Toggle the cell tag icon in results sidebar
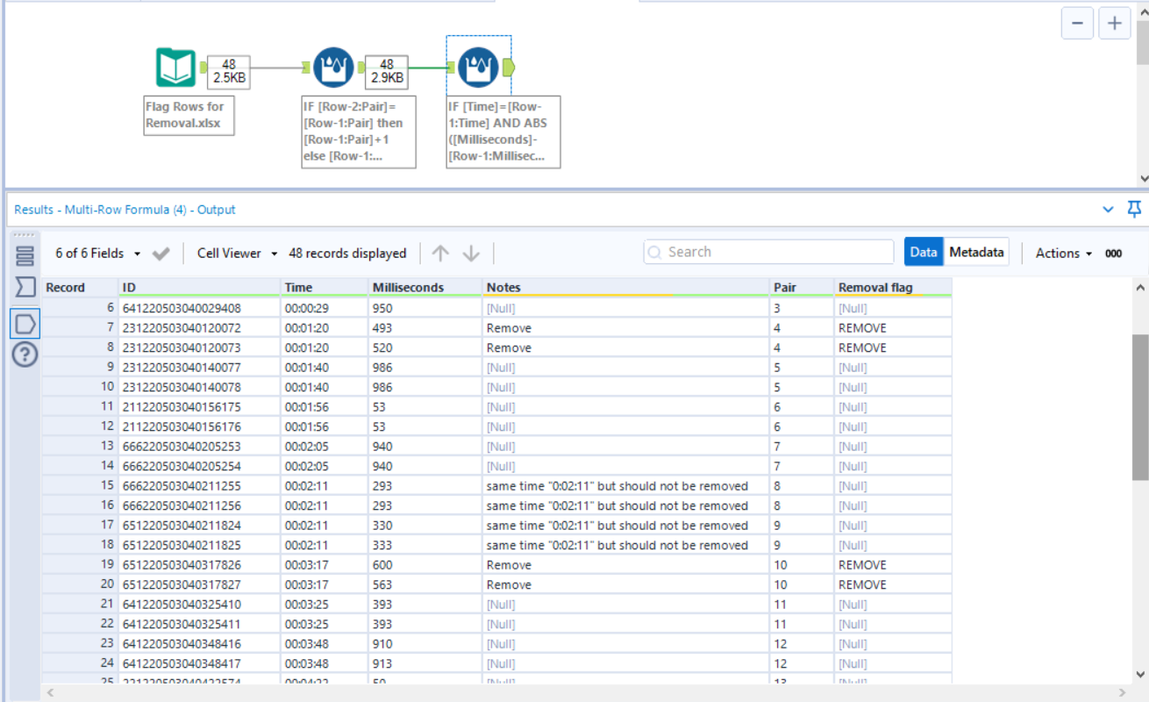Image resolution: width=1149 pixels, height=702 pixels. point(25,323)
